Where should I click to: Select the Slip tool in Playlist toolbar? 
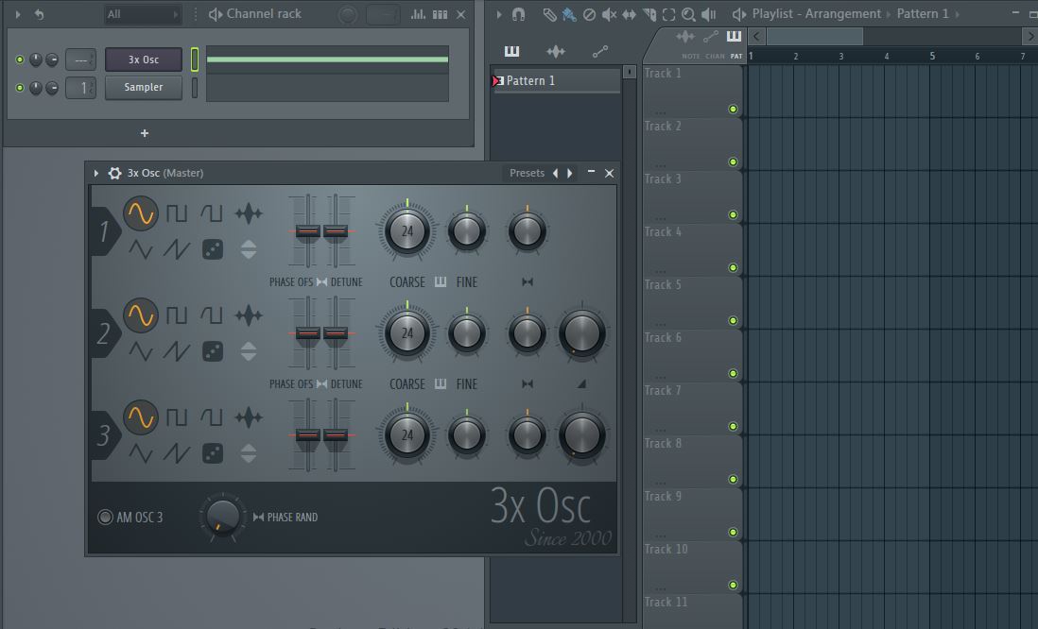[629, 14]
